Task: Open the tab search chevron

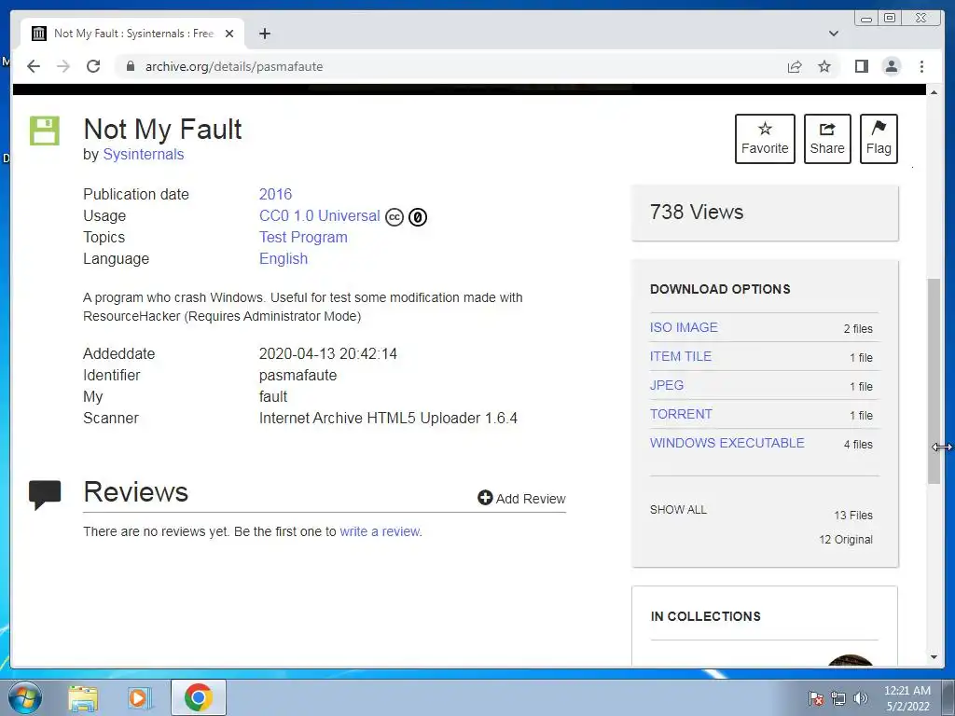Action: click(833, 34)
